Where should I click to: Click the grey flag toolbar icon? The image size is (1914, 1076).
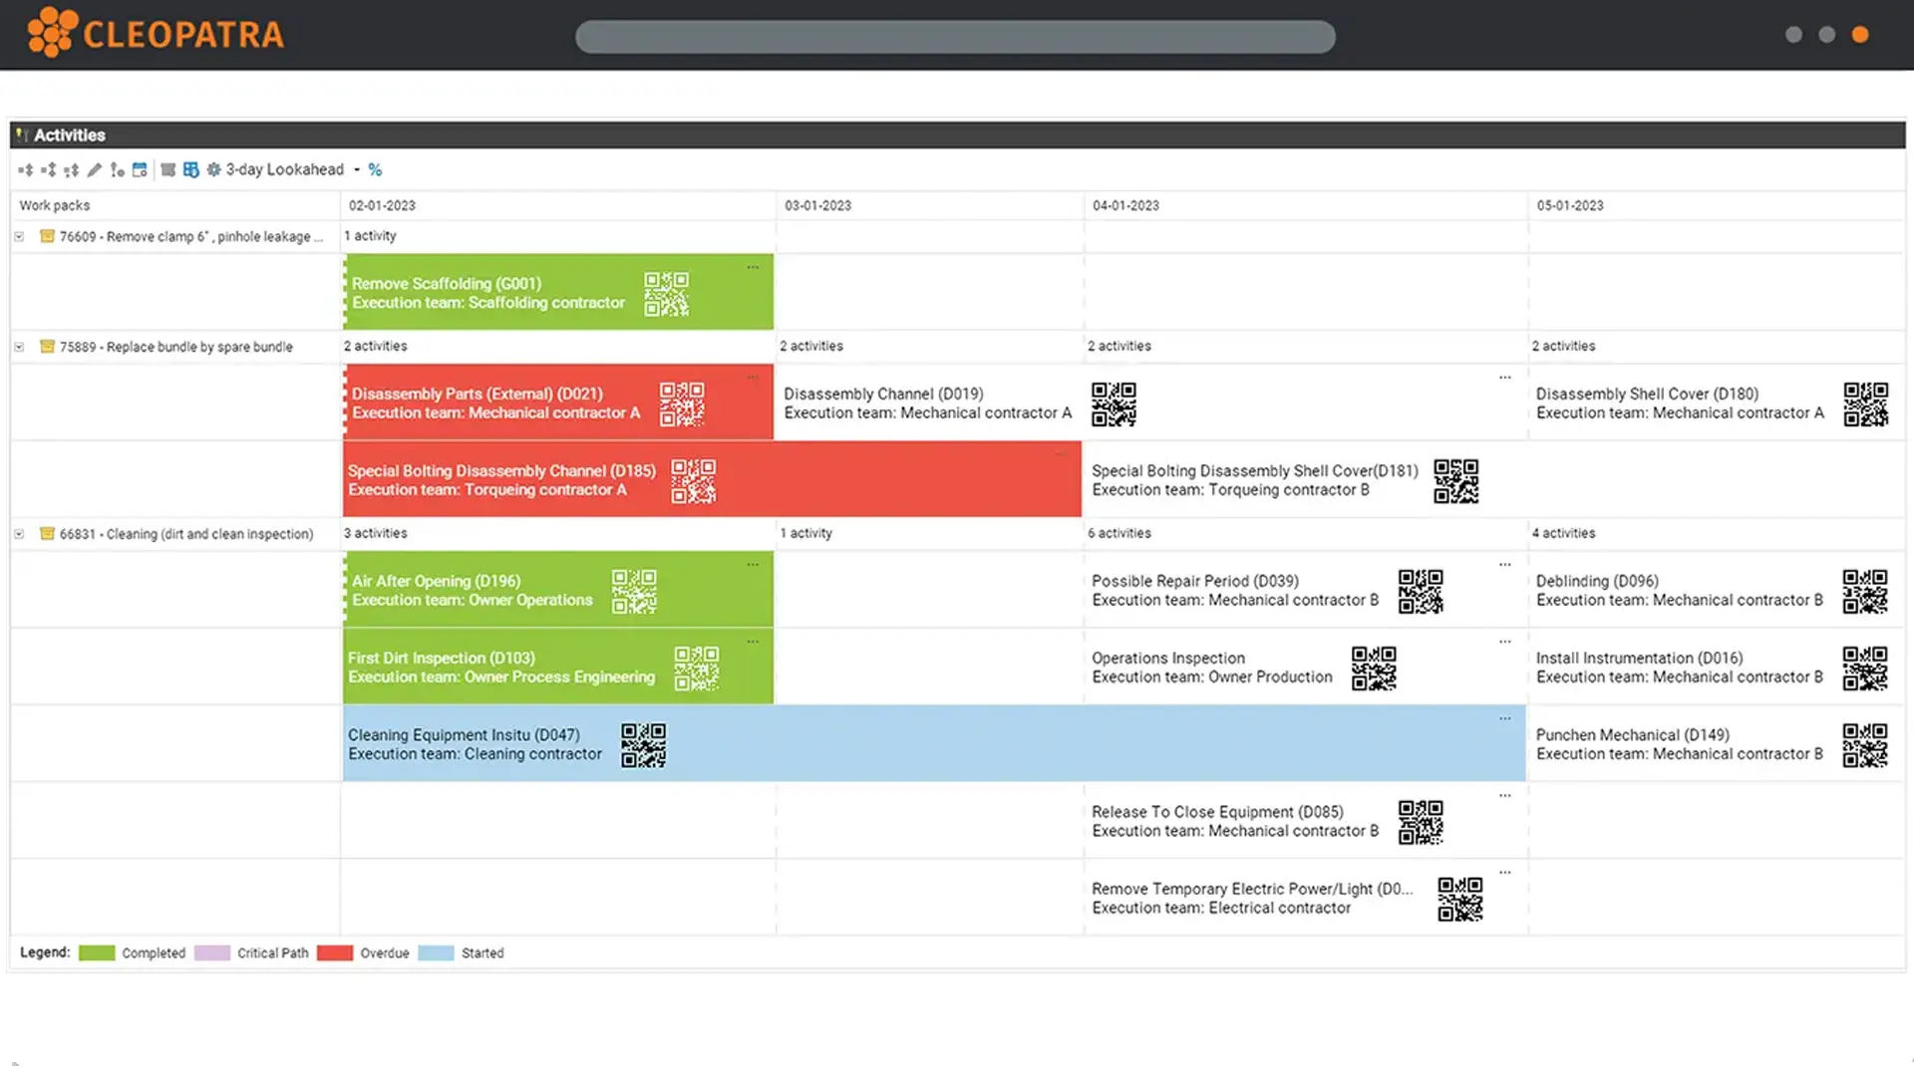tap(167, 170)
